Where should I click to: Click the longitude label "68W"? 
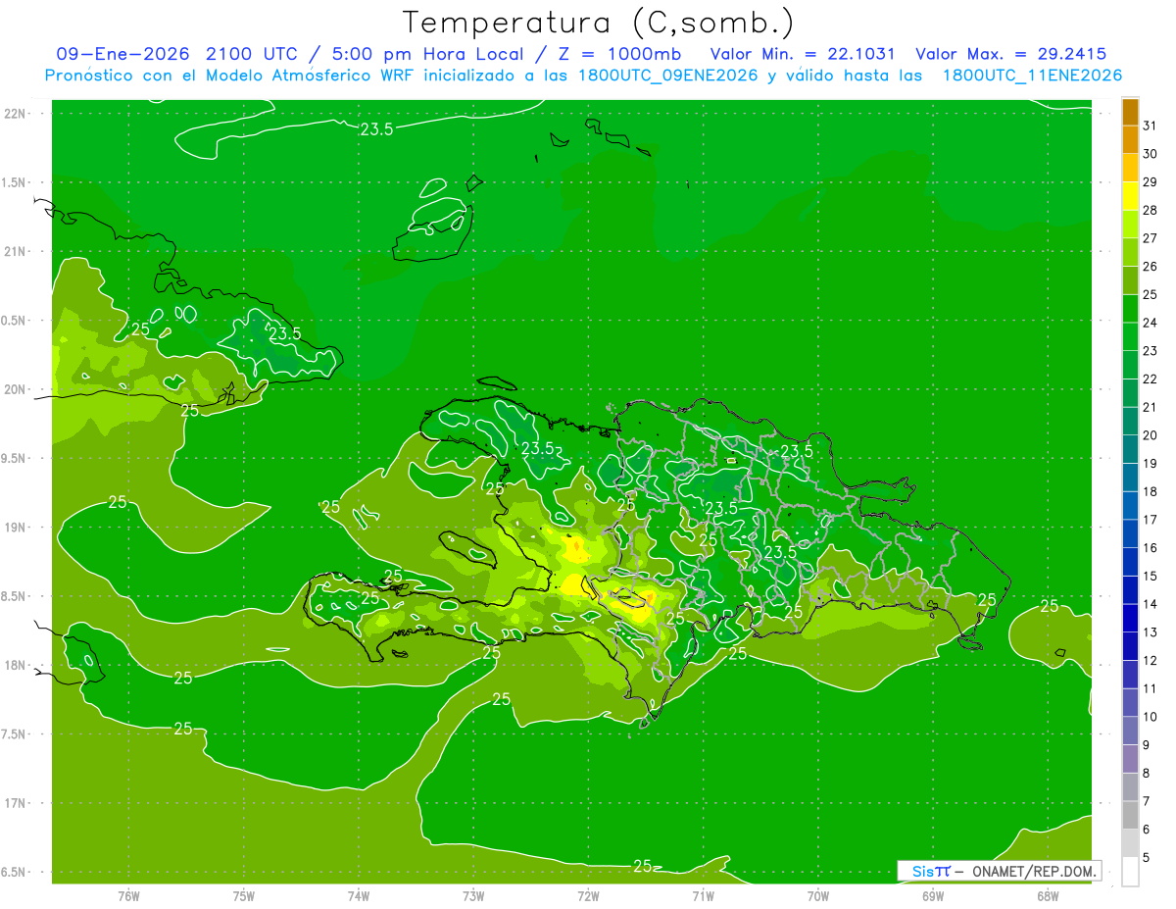[x=1048, y=895]
